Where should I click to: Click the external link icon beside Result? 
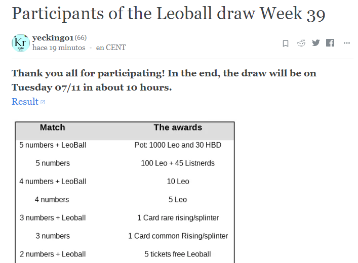[43, 102]
